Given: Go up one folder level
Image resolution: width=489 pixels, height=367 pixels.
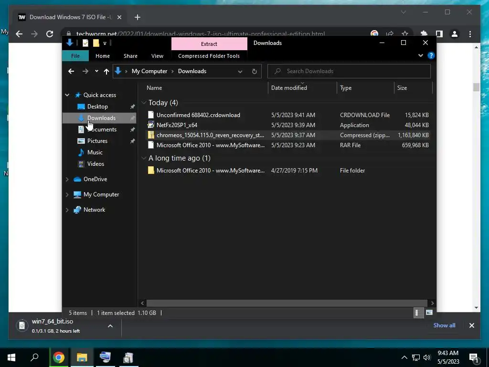Looking at the screenshot, I should pyautogui.click(x=106, y=72).
